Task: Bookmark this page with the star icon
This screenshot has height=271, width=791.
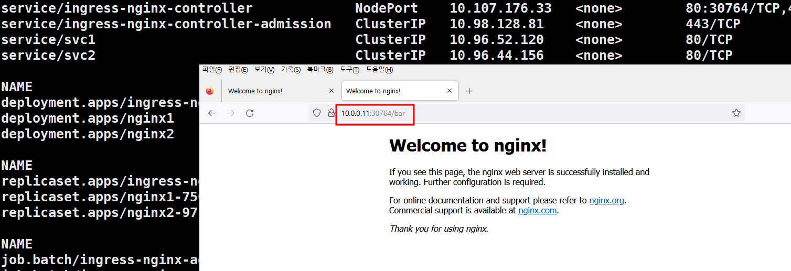Action: 736,113
